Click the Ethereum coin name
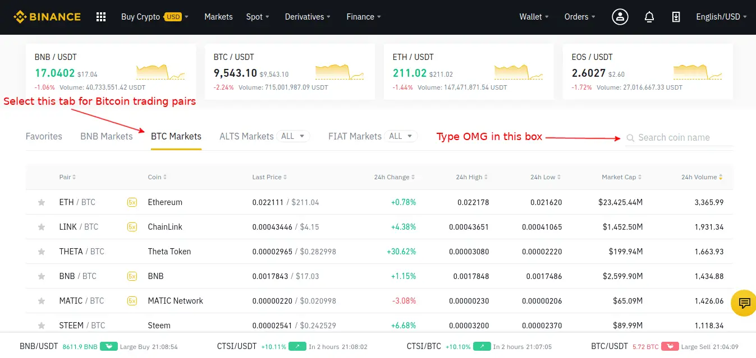The width and height of the screenshot is (756, 358). pyautogui.click(x=165, y=202)
